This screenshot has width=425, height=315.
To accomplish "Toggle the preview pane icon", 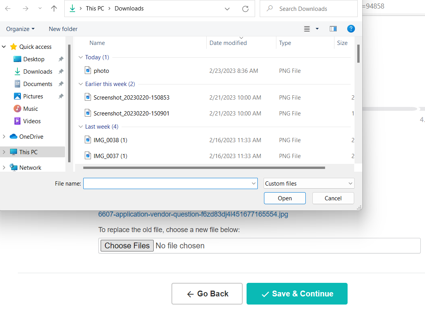I will (x=333, y=29).
